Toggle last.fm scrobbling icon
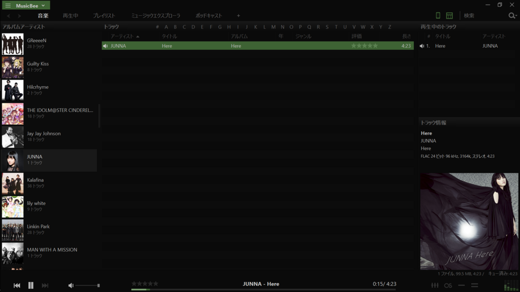This screenshot has width=520, height=292. 448,285
